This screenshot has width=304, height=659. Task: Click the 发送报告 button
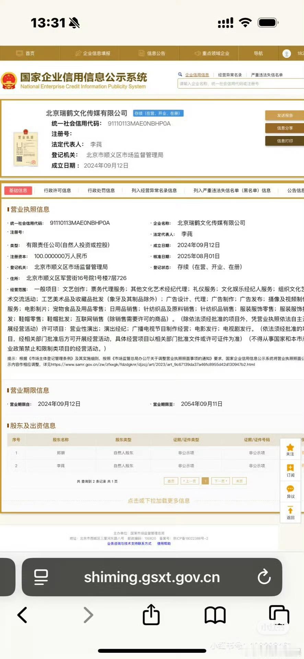[284, 115]
